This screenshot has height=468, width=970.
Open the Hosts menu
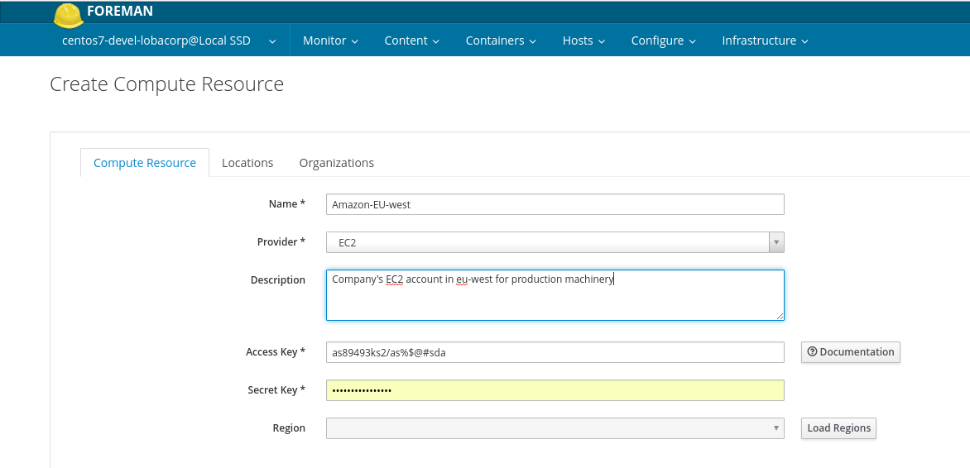[x=583, y=41]
